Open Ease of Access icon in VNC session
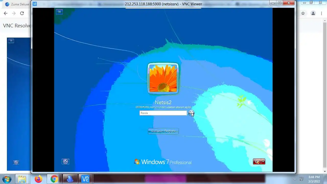Image resolution: width=327 pixels, height=184 pixels. 65,162
